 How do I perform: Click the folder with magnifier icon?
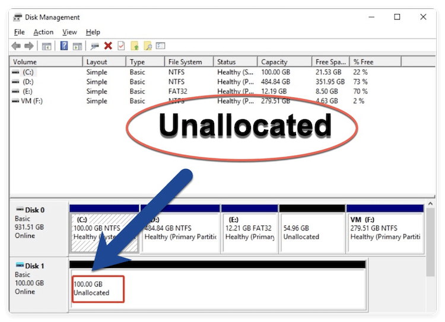pyautogui.click(x=148, y=46)
